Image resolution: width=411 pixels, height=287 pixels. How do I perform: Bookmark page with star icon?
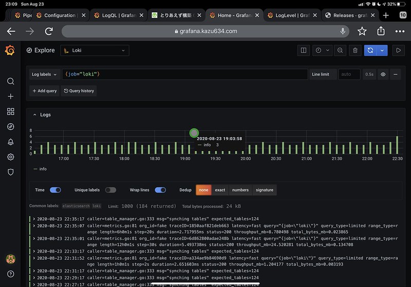pos(362,31)
